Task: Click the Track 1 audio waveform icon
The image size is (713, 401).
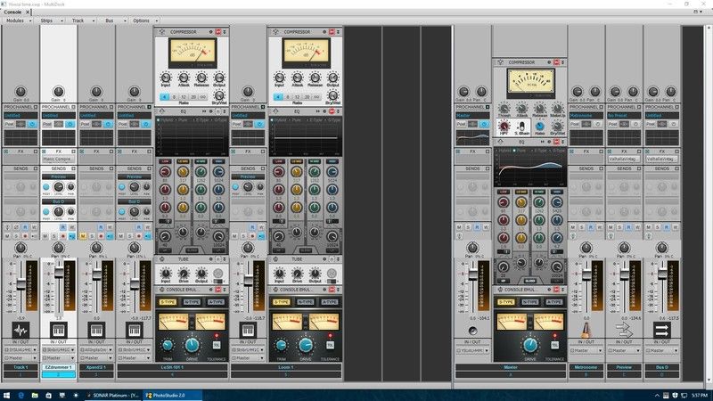Action: (20, 330)
